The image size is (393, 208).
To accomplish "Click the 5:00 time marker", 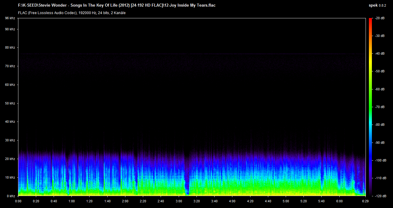I will 286,201.
